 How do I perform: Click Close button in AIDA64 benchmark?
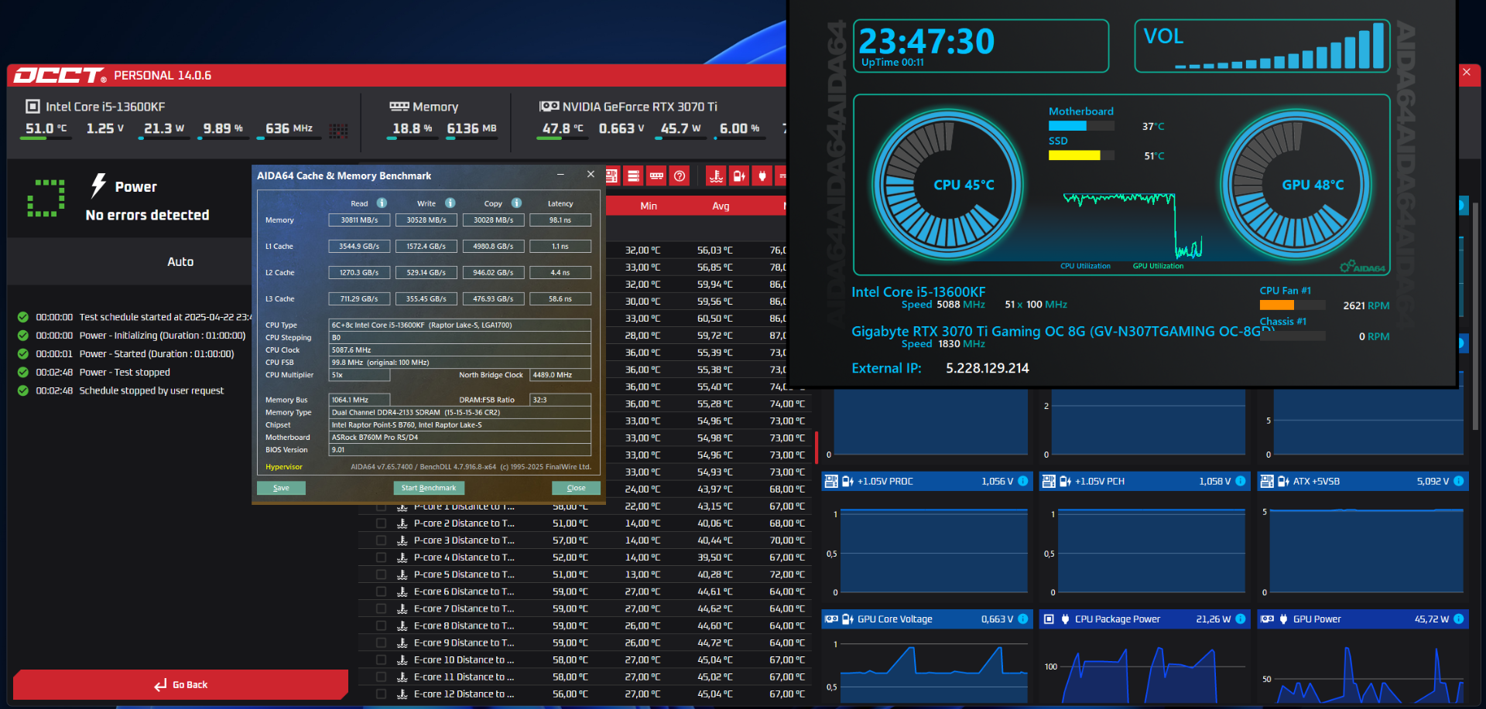tap(576, 488)
